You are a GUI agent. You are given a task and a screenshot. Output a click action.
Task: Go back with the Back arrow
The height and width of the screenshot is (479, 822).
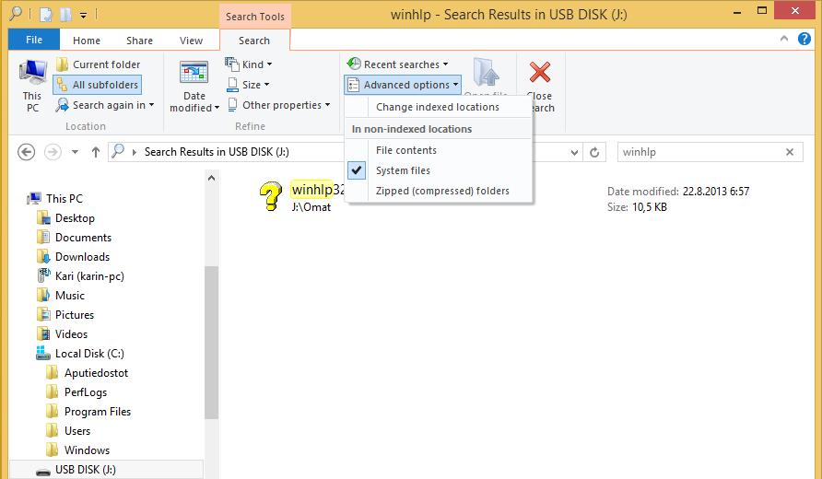click(x=26, y=152)
